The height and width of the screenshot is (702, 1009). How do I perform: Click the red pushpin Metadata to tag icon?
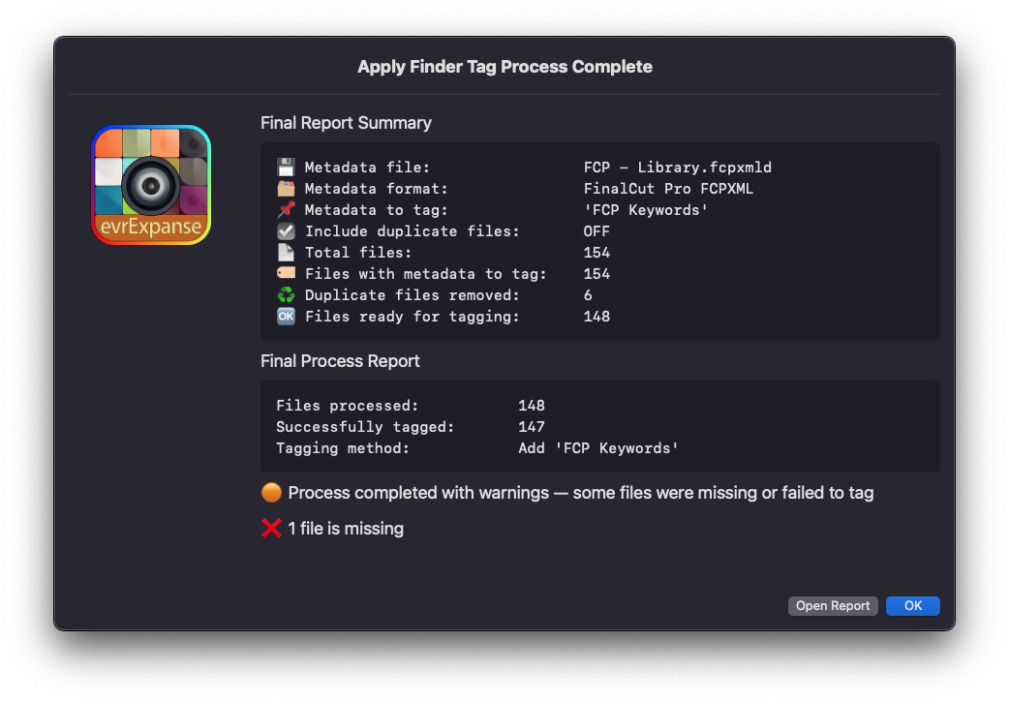[286, 210]
